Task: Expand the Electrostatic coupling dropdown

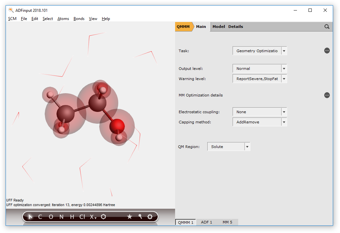Action: 284,112
